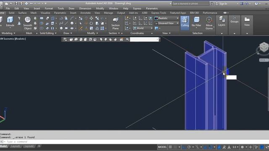The height and width of the screenshot is (151, 269).
Task: Expand the Modify panel
Action: coord(92,33)
